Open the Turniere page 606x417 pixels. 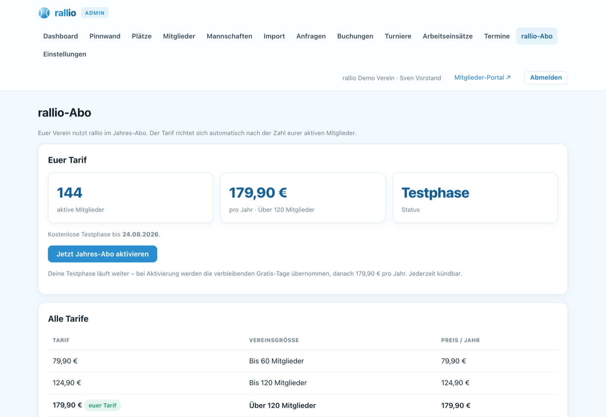[398, 36]
